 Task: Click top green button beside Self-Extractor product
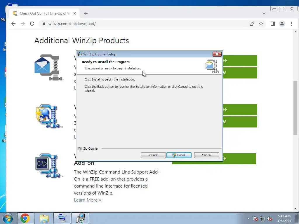(240, 110)
